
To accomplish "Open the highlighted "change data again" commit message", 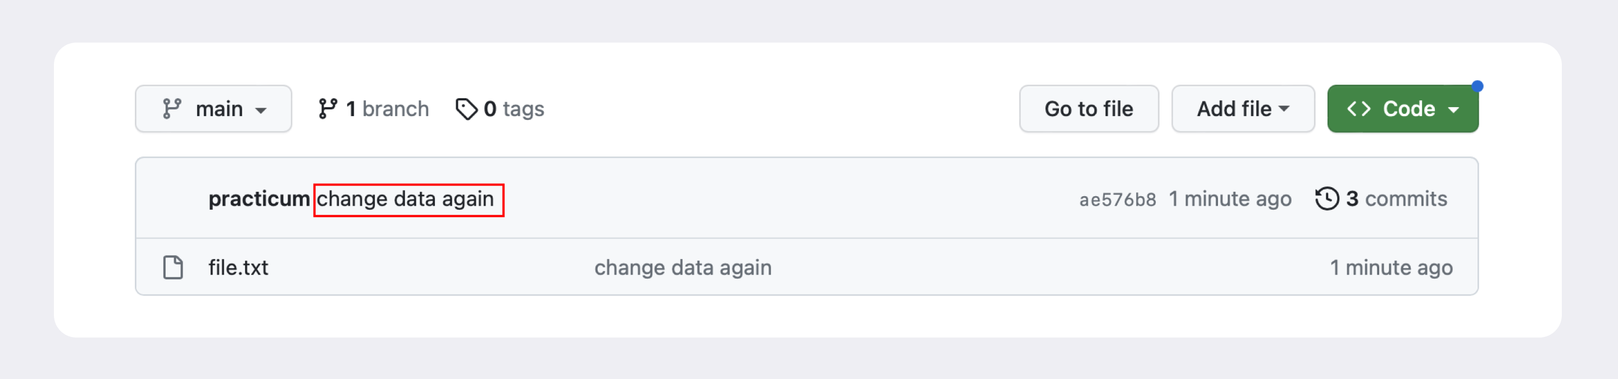I will (405, 199).
